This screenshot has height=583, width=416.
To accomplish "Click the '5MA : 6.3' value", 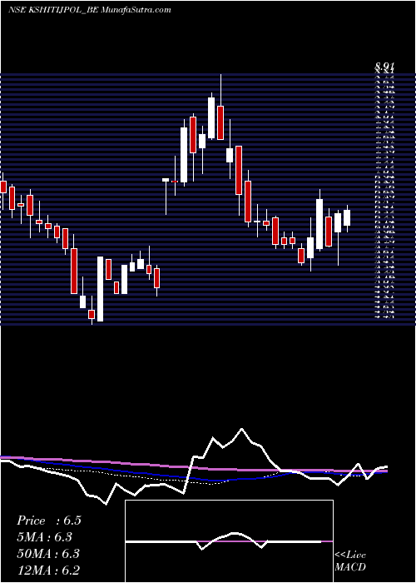I will click(x=44, y=537).
